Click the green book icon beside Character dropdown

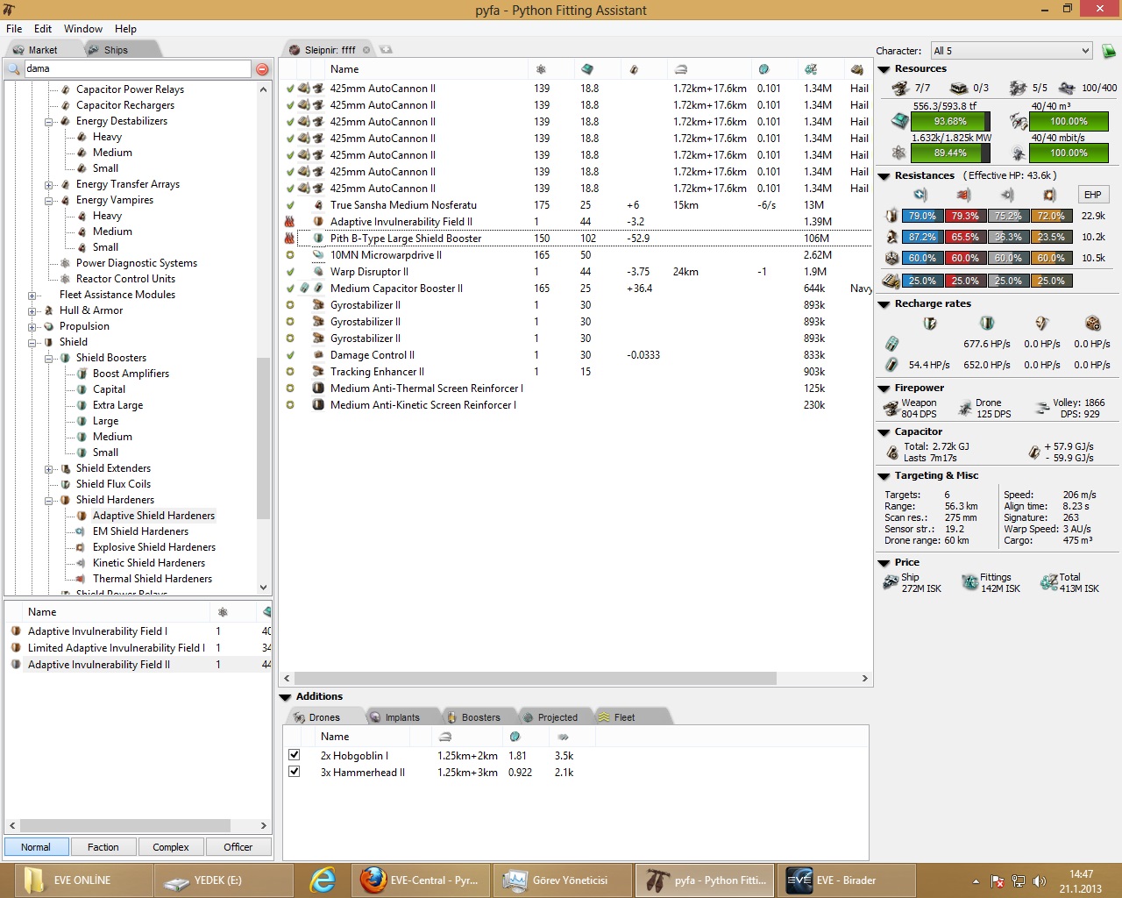click(1108, 51)
